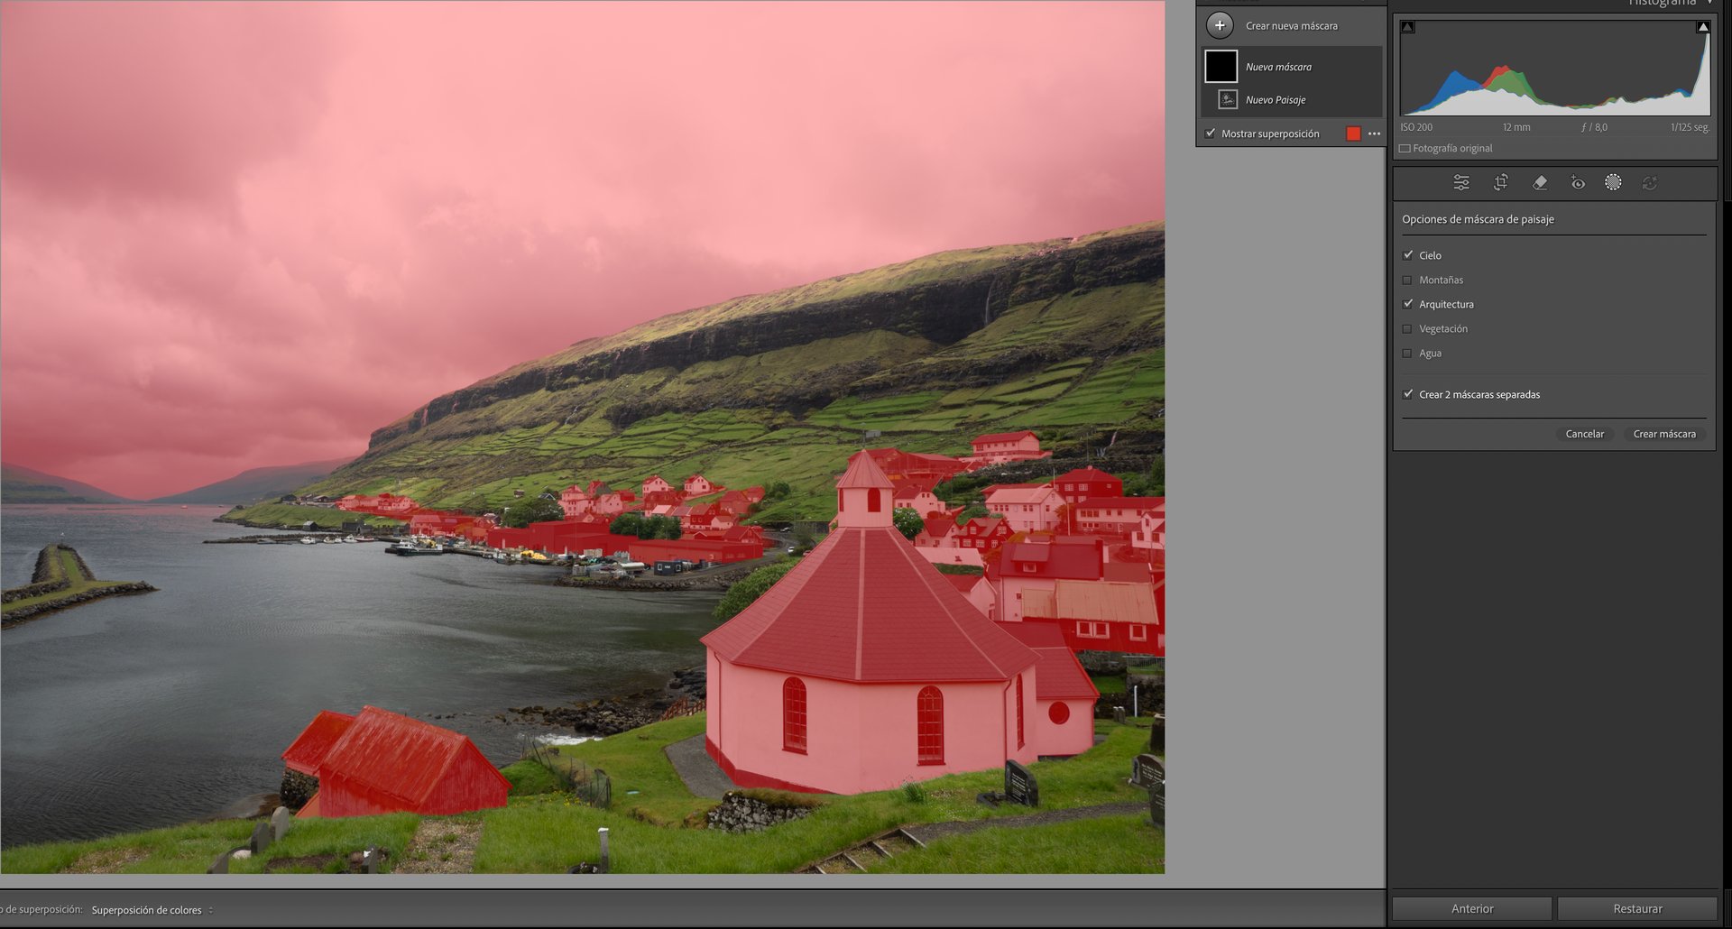The width and height of the screenshot is (1732, 929).
Task: Toggle the highlight clipping indicator in the histogram
Action: pyautogui.click(x=1703, y=27)
